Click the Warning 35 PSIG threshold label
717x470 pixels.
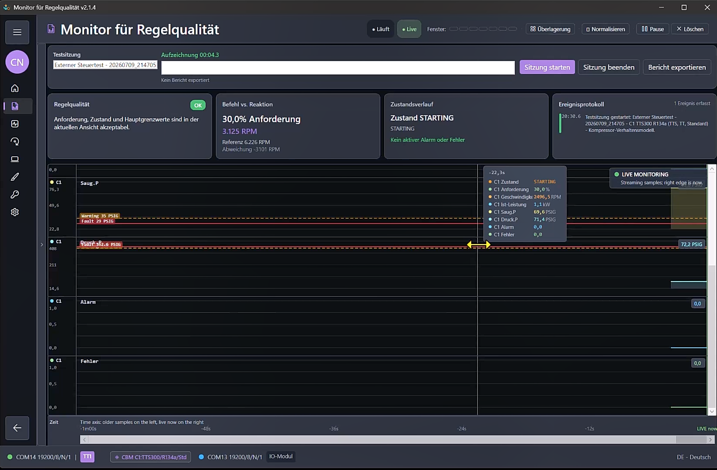pos(100,216)
